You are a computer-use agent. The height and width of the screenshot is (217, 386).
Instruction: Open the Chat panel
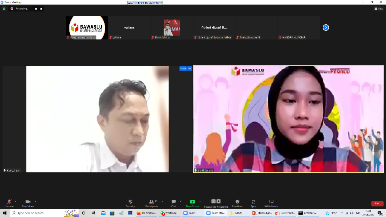coord(174,203)
